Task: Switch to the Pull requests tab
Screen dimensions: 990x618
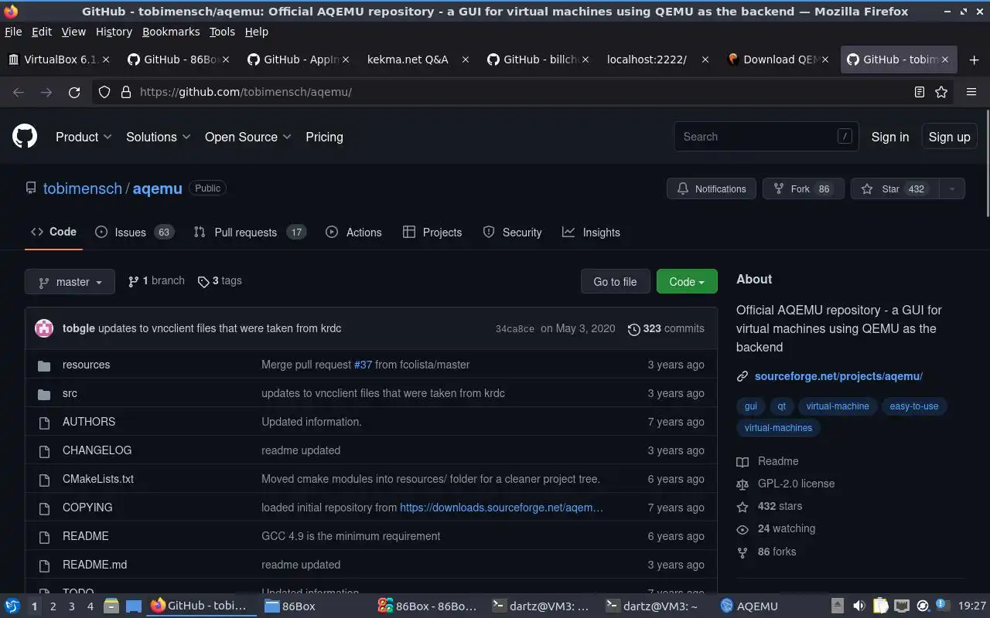Action: [x=250, y=233]
